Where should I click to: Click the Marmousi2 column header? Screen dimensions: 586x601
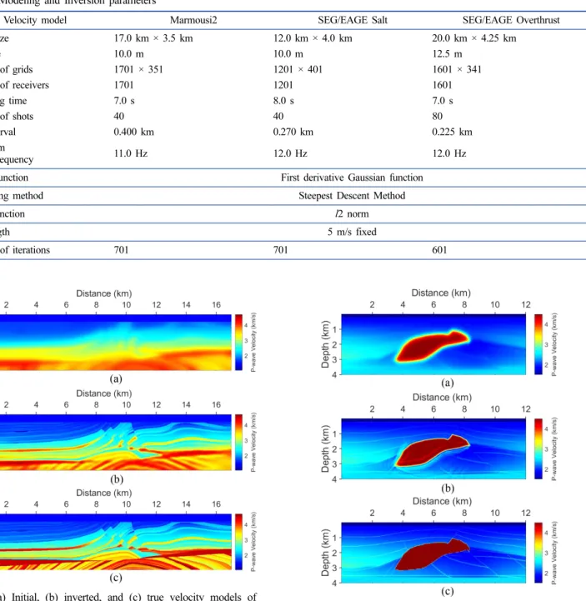point(193,20)
